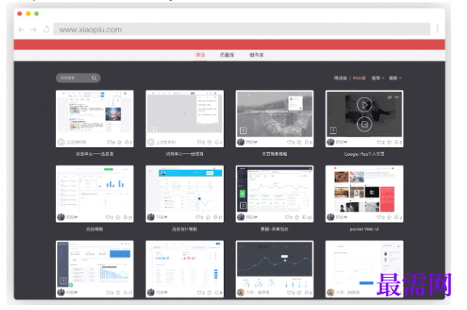The image size is (467, 310).
Task: Switch to the 项目 tab
Action: pyautogui.click(x=200, y=55)
